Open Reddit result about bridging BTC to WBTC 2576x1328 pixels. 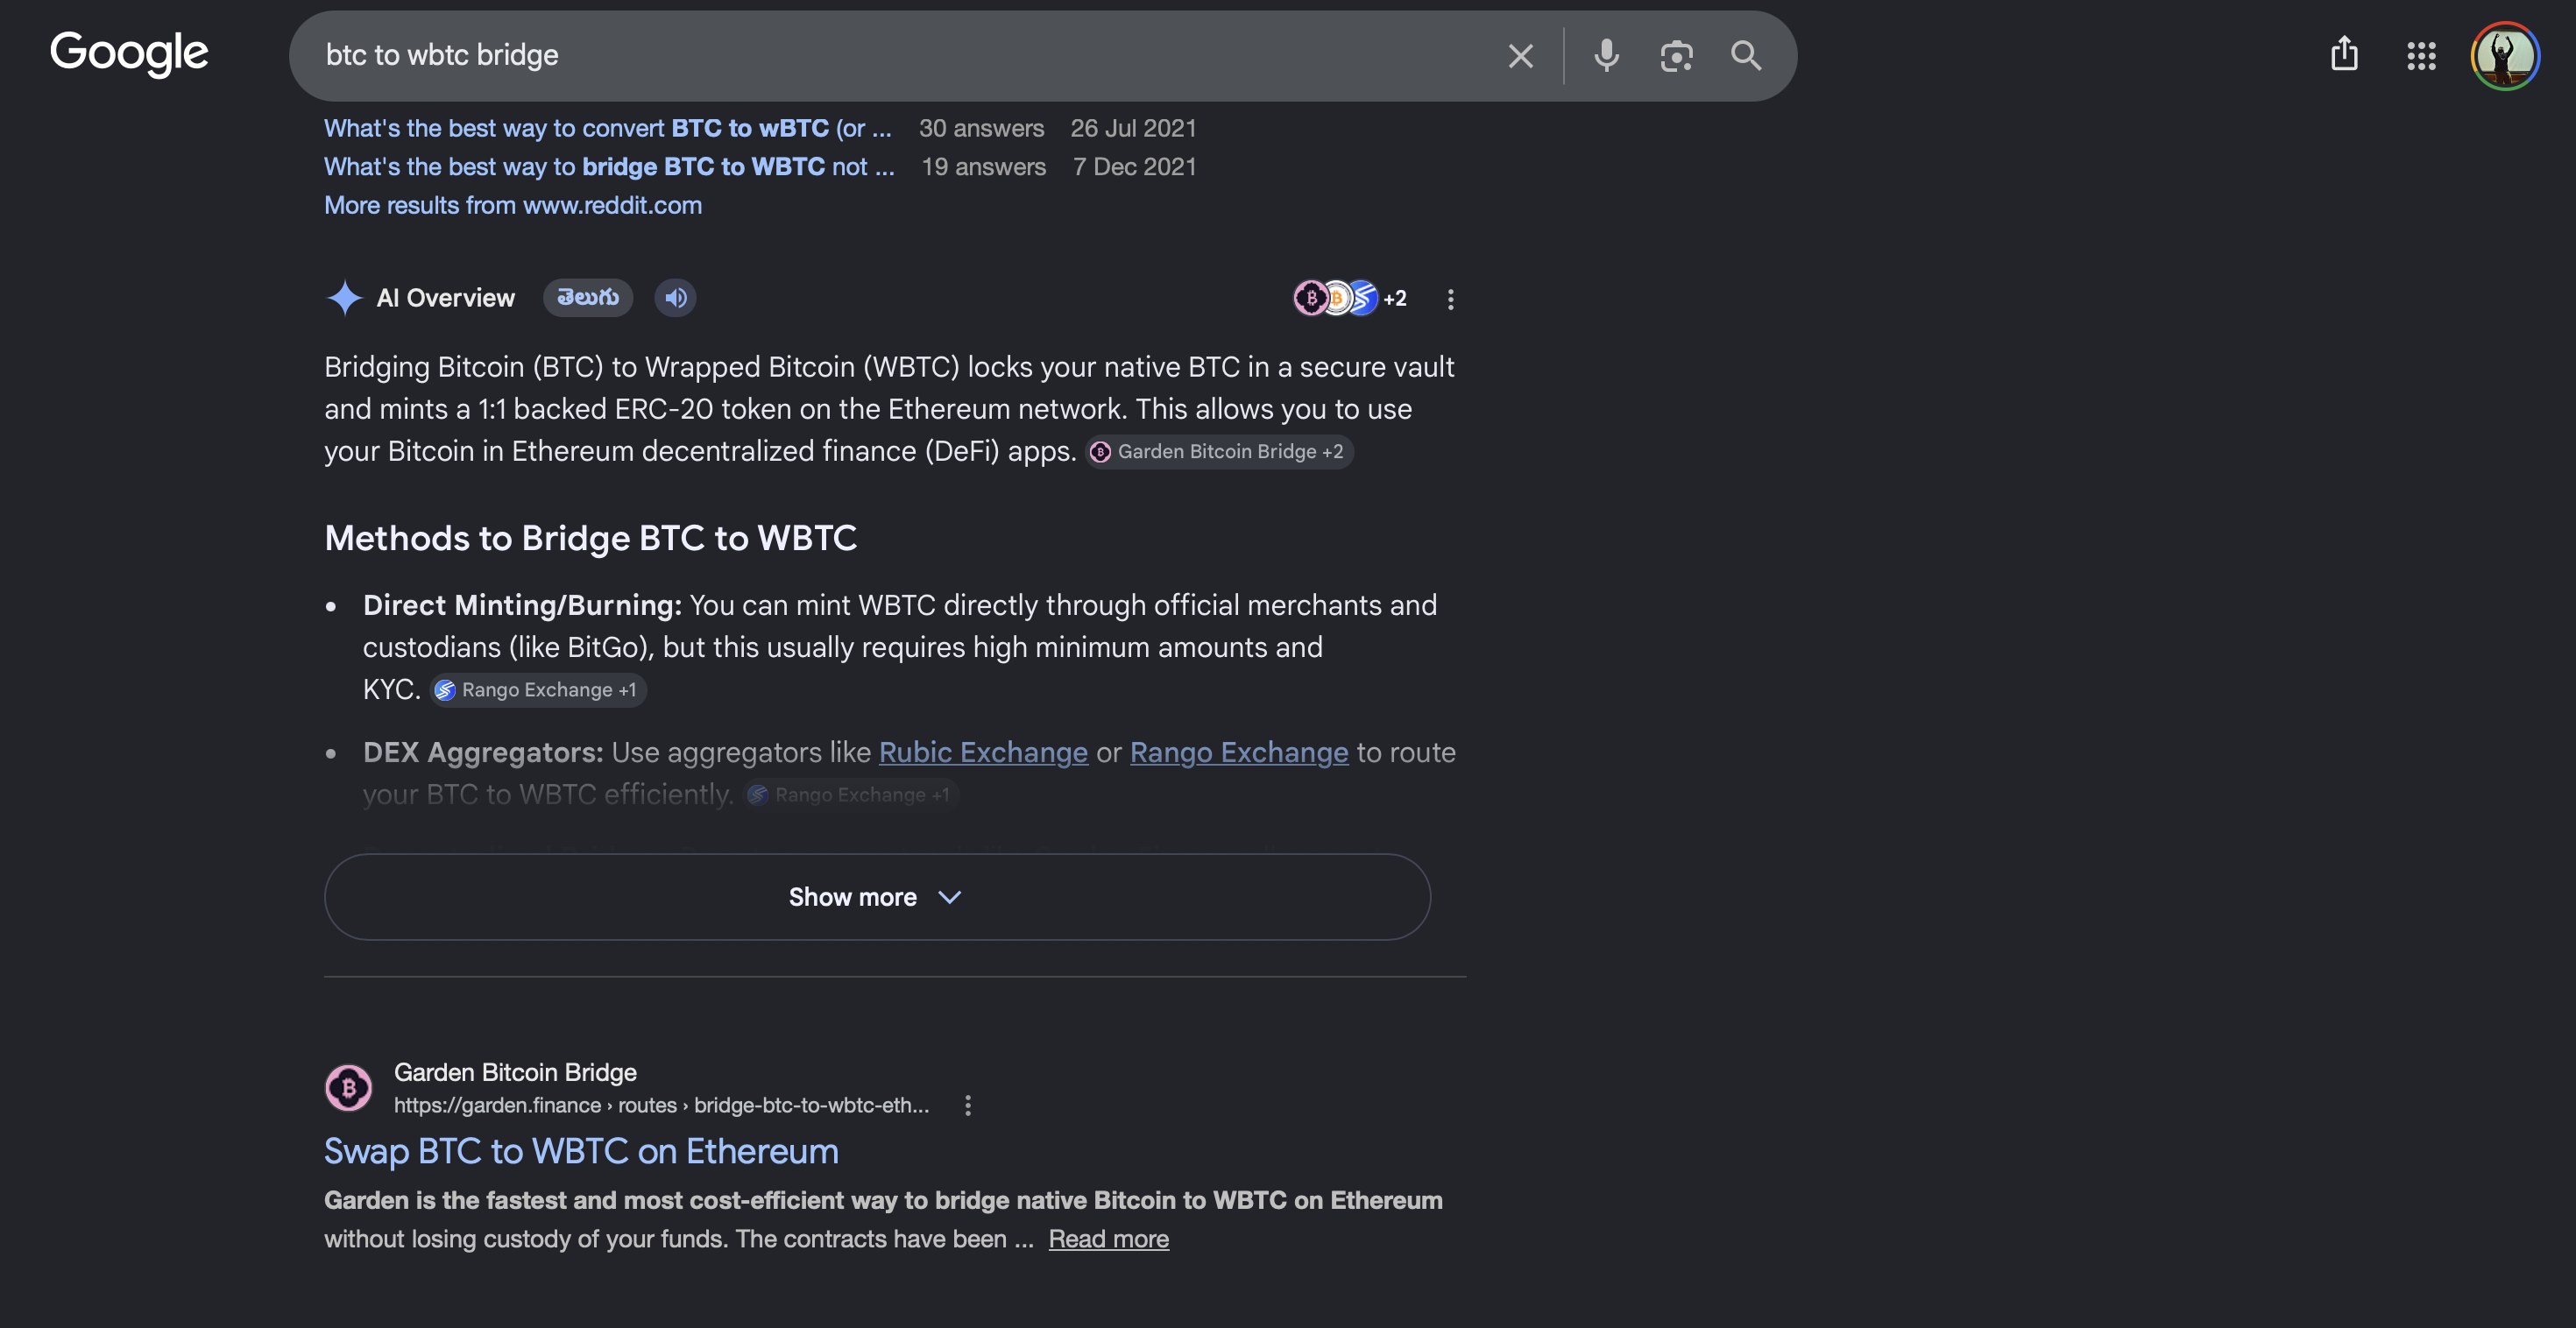click(x=609, y=166)
